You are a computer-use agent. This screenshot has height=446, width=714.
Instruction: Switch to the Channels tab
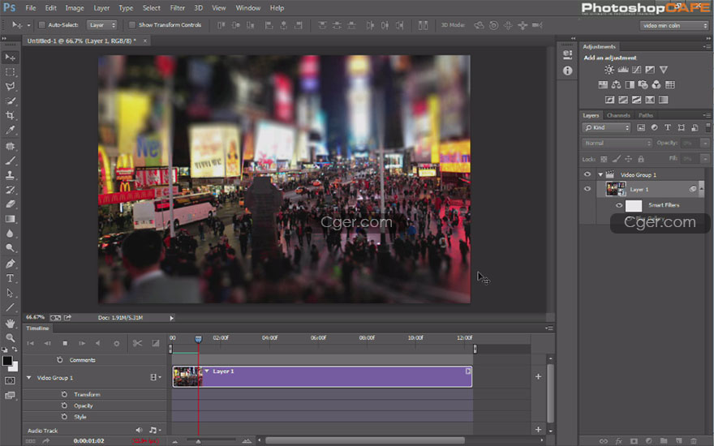tap(618, 115)
